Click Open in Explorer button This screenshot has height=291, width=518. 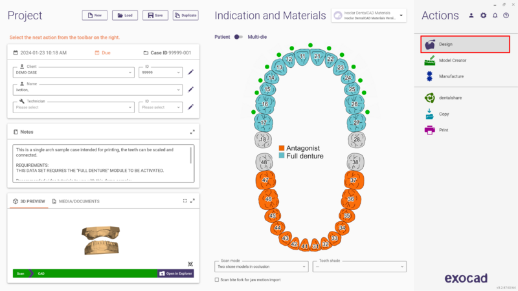click(175, 274)
